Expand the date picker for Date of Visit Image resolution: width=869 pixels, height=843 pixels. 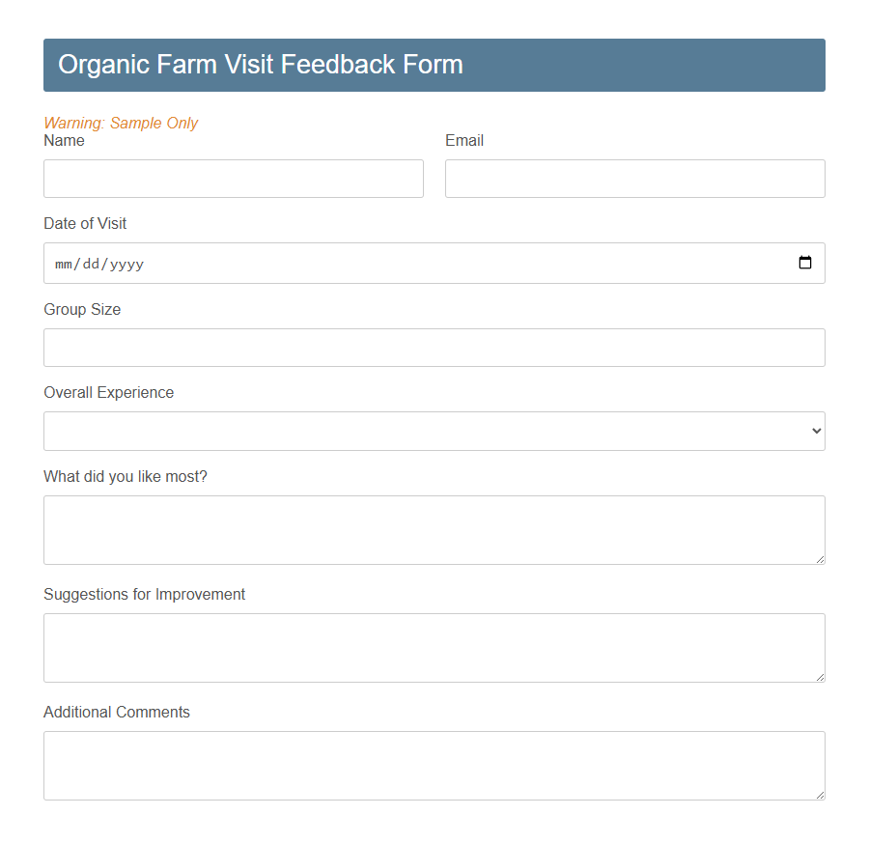(x=804, y=263)
